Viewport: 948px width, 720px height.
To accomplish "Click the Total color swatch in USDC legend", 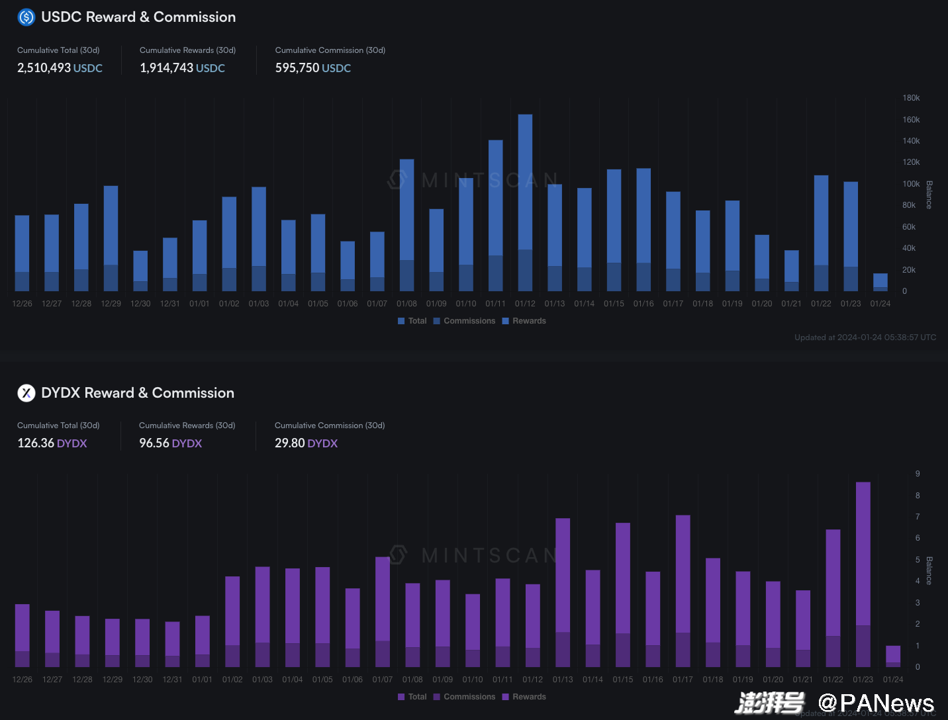I will pyautogui.click(x=401, y=321).
